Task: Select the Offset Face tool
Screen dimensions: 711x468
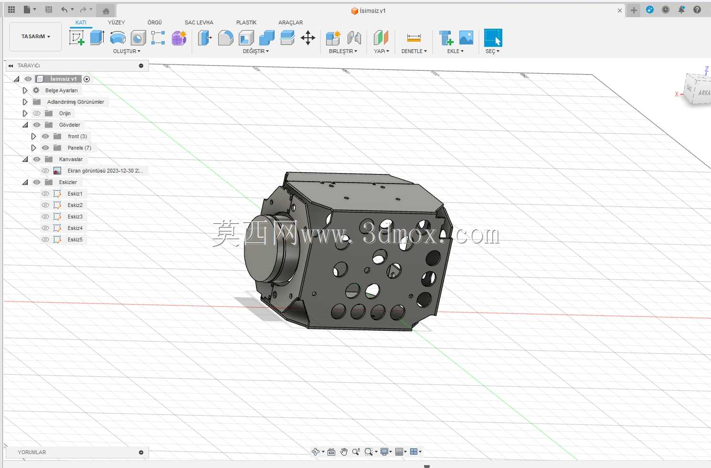Action: (287, 38)
